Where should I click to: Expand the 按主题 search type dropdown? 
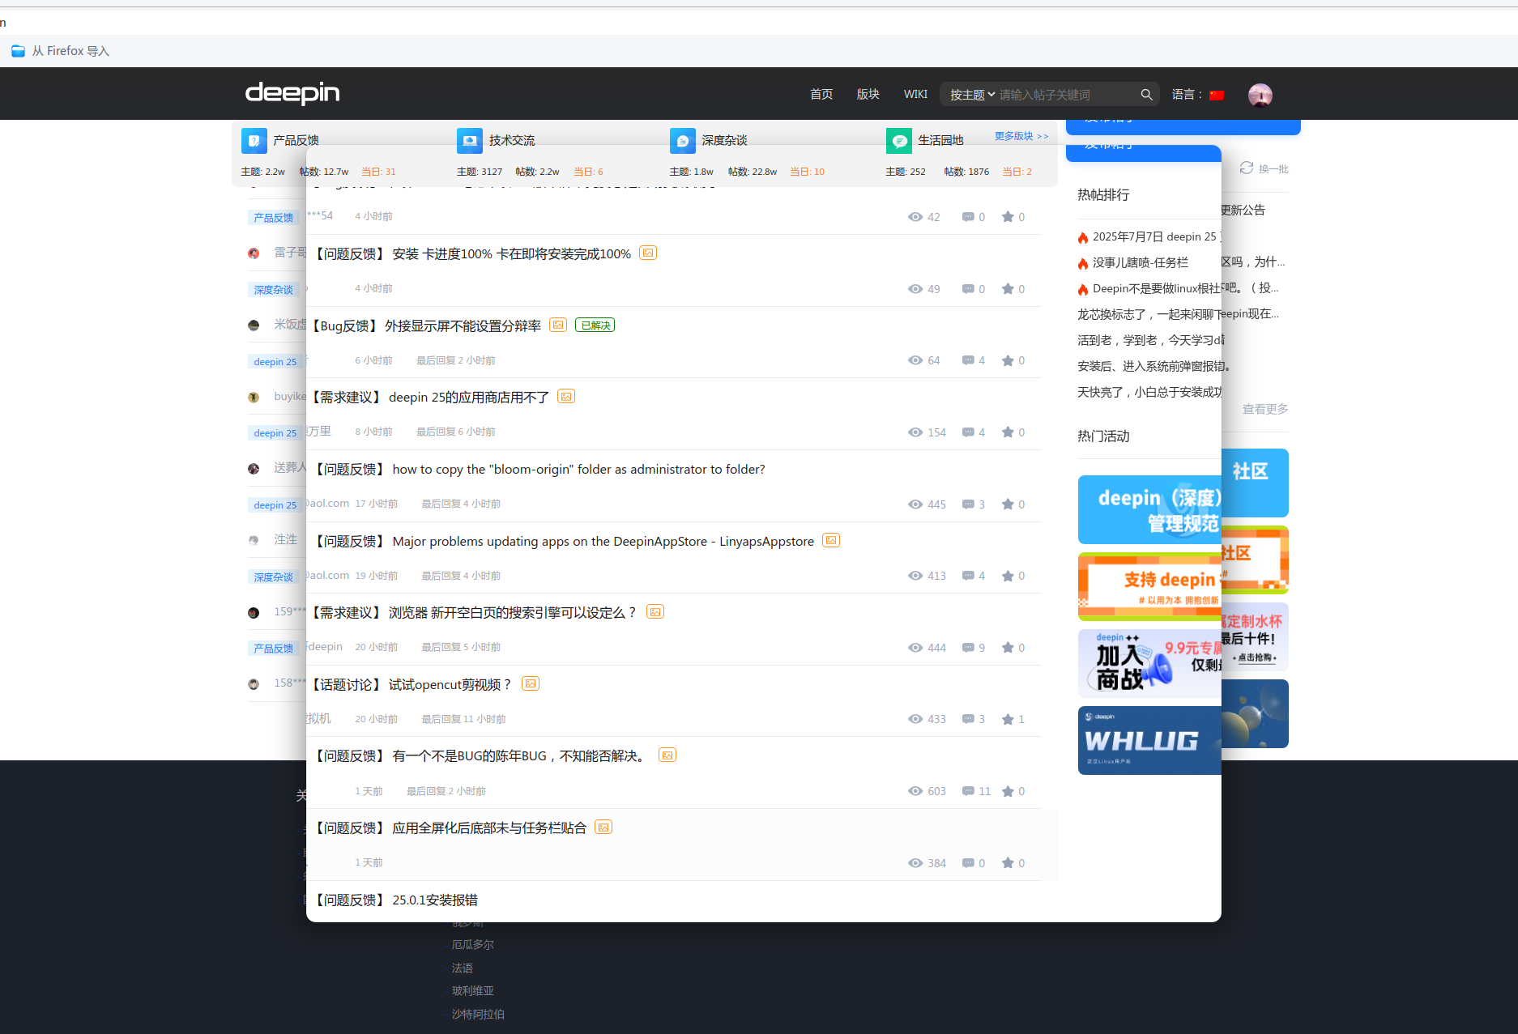(972, 95)
